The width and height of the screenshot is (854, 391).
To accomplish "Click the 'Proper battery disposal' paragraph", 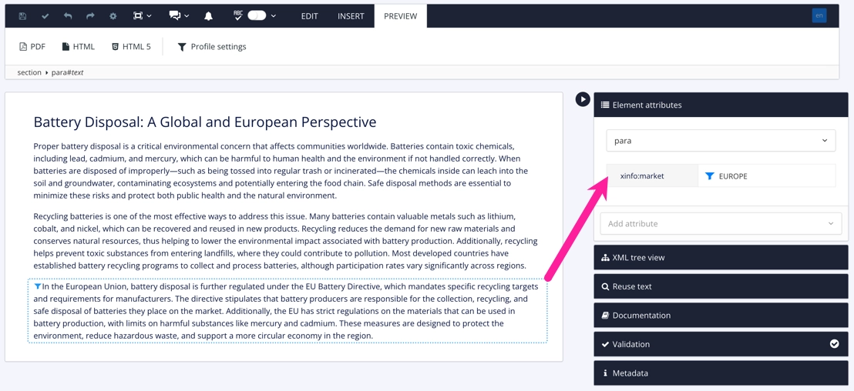I will pos(281,172).
